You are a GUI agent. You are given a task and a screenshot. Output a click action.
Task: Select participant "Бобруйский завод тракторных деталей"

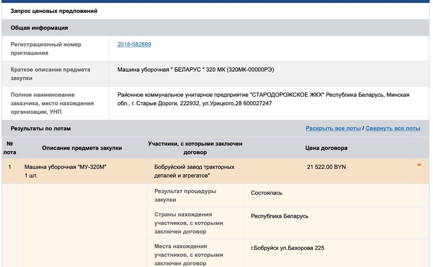(195, 171)
